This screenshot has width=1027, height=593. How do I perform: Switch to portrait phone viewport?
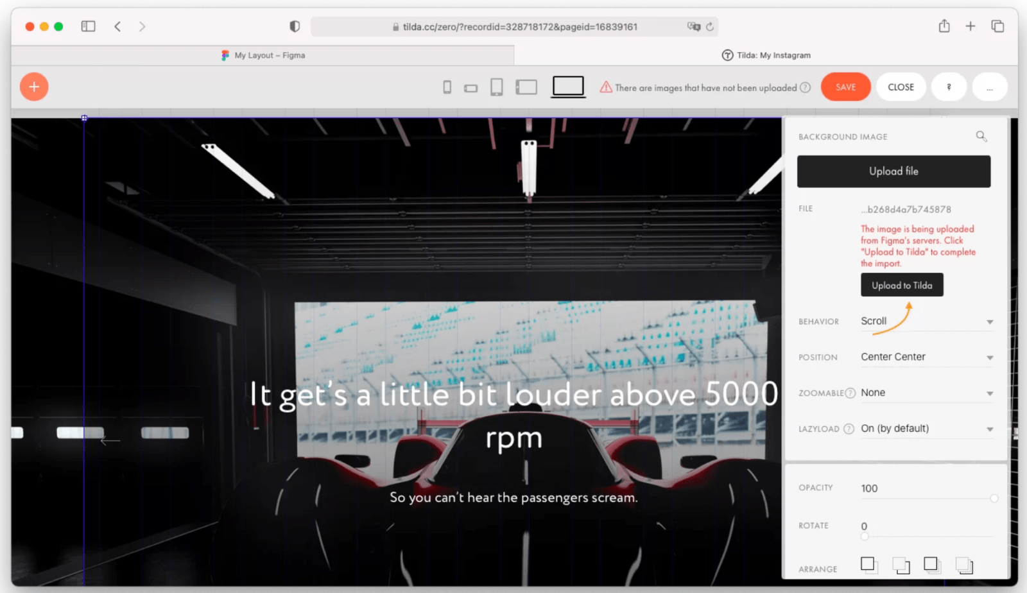(x=447, y=87)
